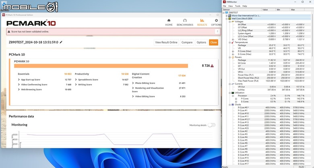
Task: Collapse the Currents group in HWMonitor
Action: (230, 84)
